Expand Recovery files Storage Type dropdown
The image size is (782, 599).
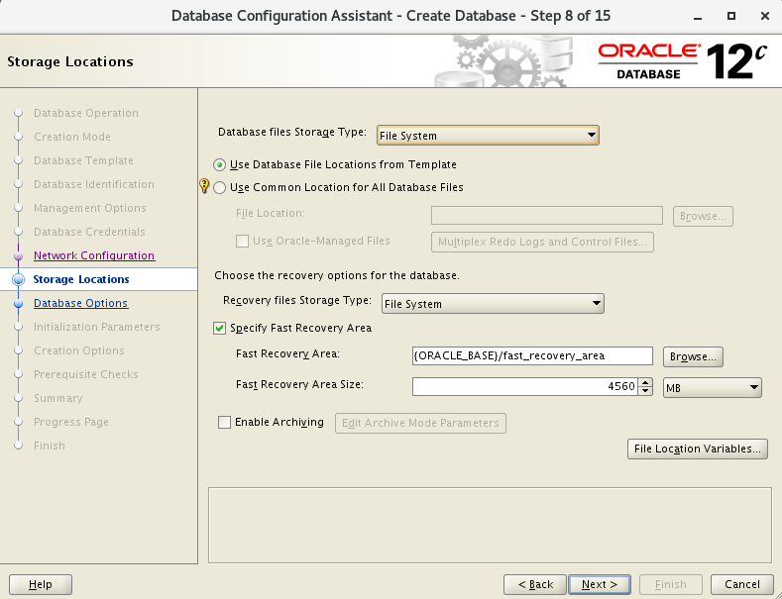(493, 304)
